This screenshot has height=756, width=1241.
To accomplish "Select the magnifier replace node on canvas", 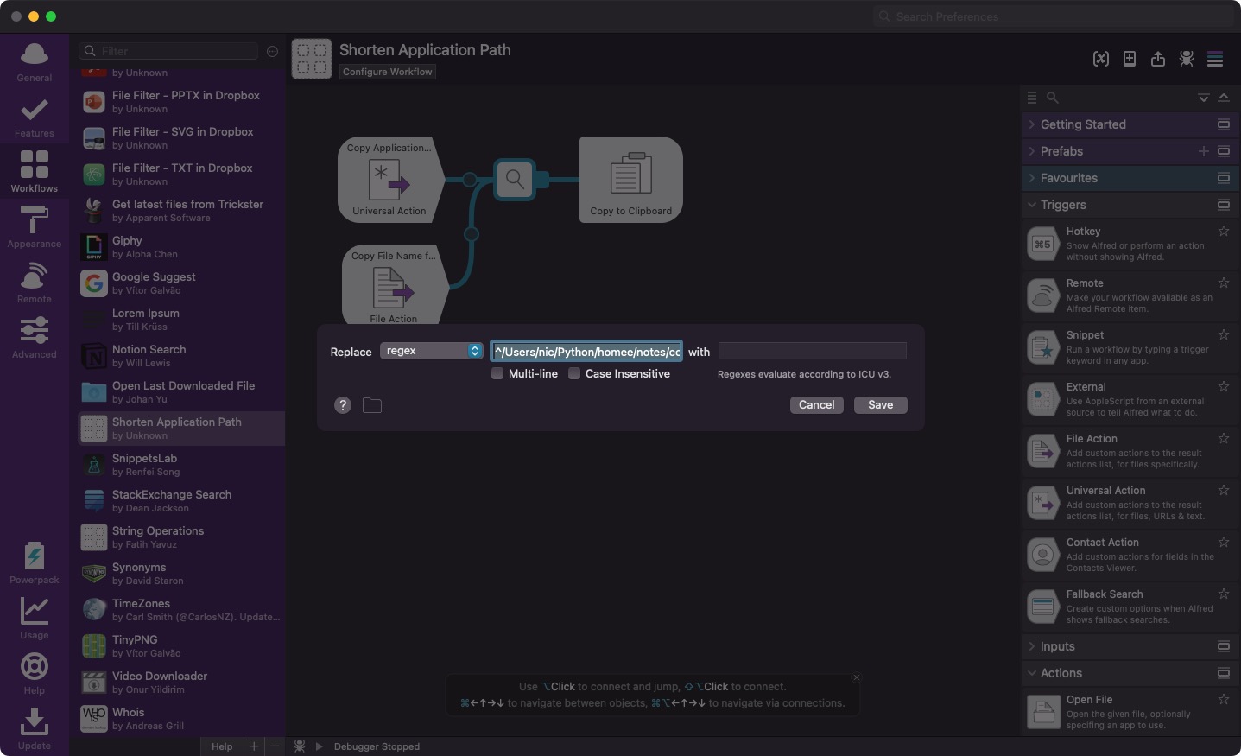I will (515, 180).
